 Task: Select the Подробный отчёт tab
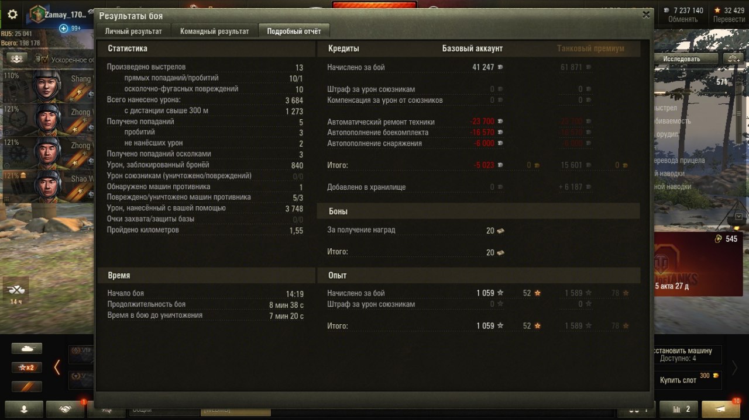(294, 31)
